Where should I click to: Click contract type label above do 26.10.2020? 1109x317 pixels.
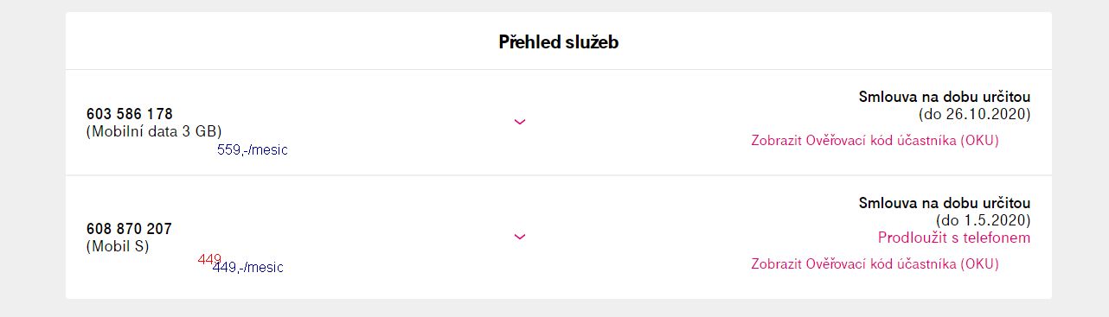945,97
